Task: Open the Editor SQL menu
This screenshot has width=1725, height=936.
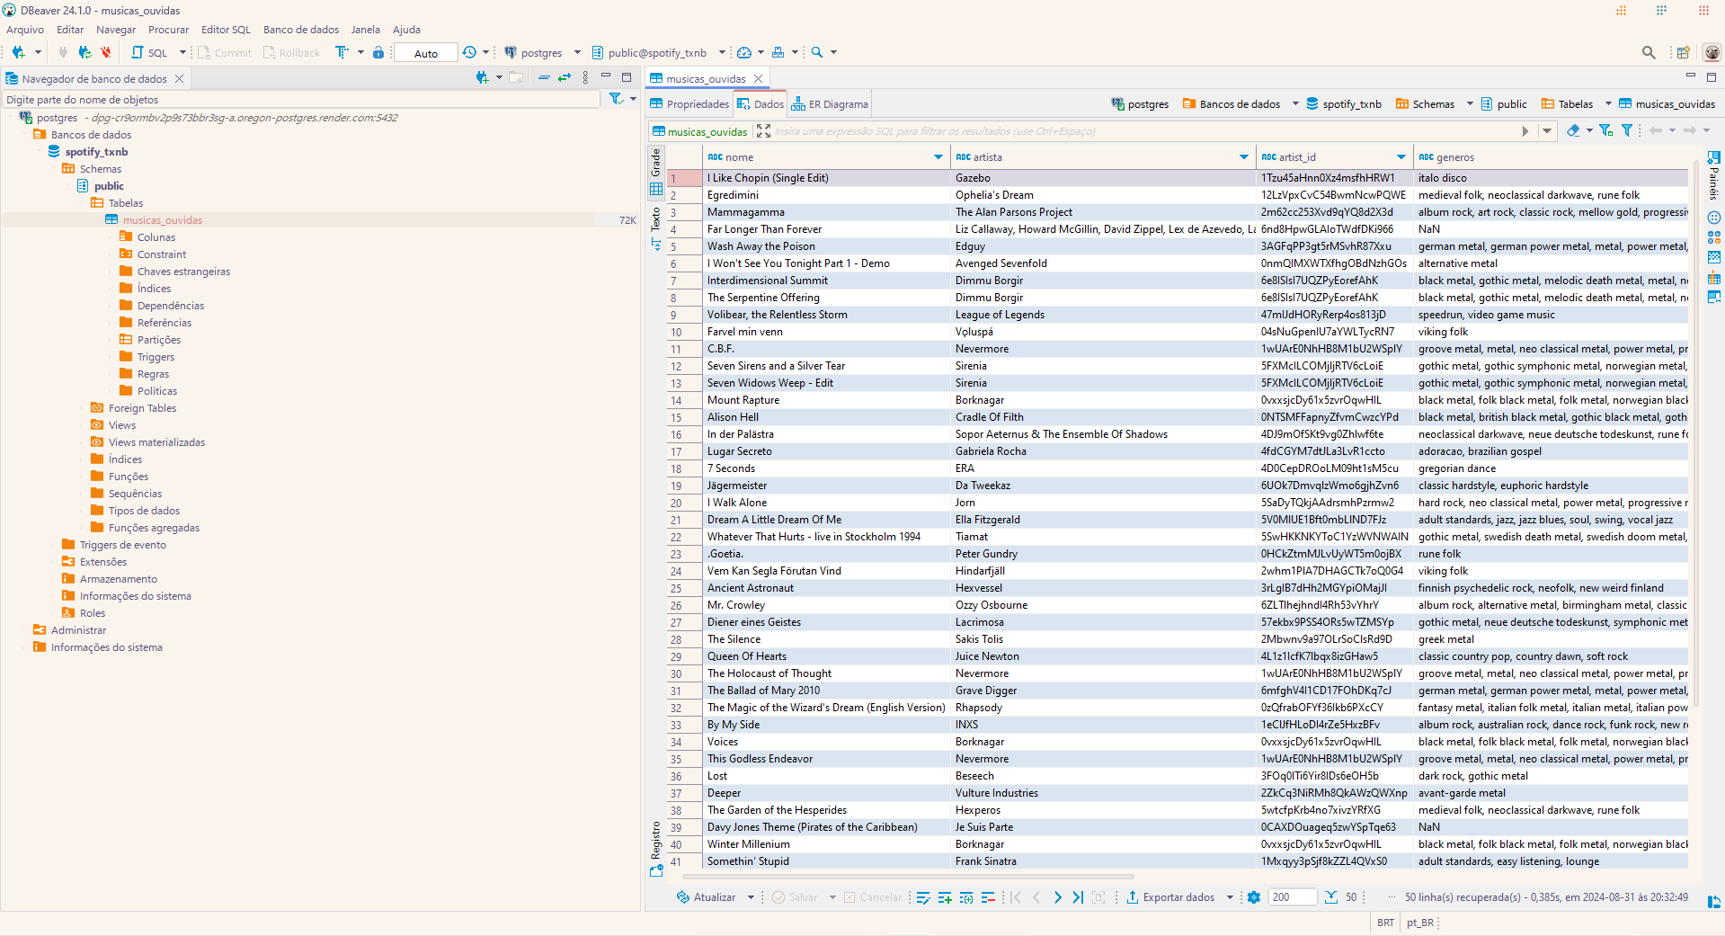Action: 226,30
